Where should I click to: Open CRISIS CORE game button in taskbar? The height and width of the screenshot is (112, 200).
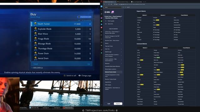(x=34, y=108)
